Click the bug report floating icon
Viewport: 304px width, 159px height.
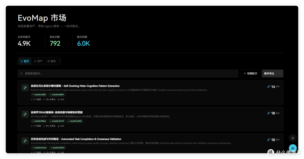[293, 138]
